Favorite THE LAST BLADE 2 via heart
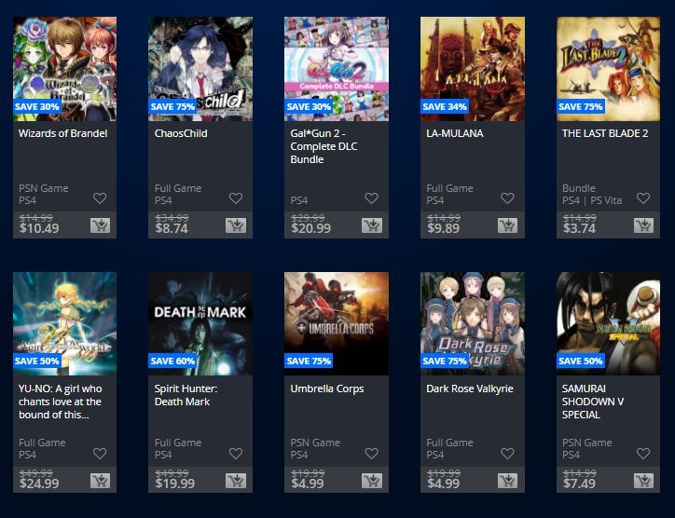 point(643,198)
